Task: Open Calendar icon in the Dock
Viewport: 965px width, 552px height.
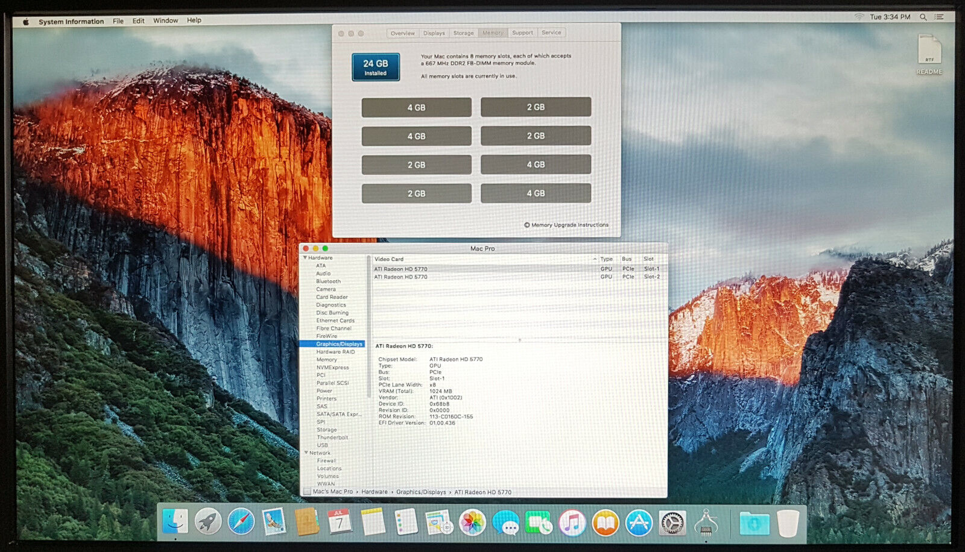Action: click(x=340, y=522)
